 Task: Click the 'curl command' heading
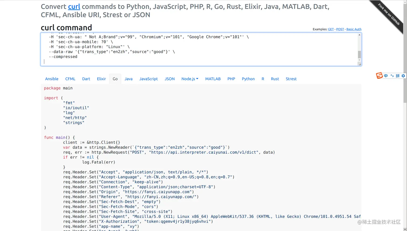66,27
